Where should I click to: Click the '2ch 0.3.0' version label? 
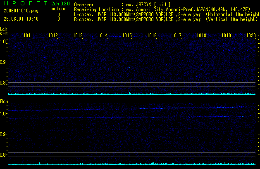[x=60, y=3]
